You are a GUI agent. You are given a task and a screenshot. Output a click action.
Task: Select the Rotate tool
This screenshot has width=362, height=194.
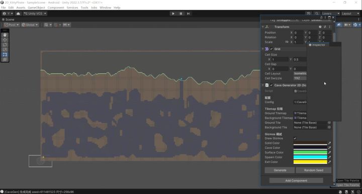click(x=5, y=45)
